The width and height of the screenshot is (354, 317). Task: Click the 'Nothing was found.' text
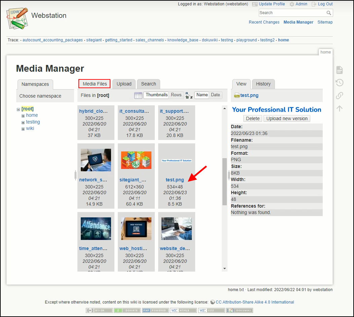pos(251,212)
